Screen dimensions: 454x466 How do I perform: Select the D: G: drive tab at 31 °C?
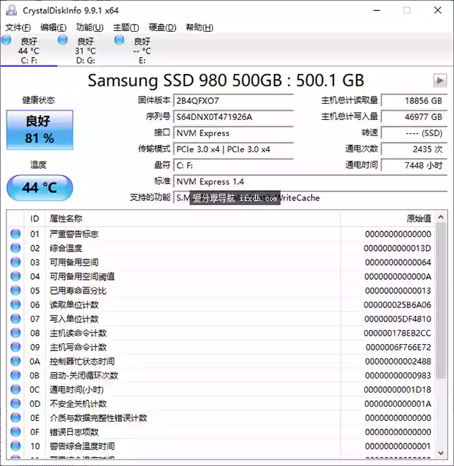85,50
